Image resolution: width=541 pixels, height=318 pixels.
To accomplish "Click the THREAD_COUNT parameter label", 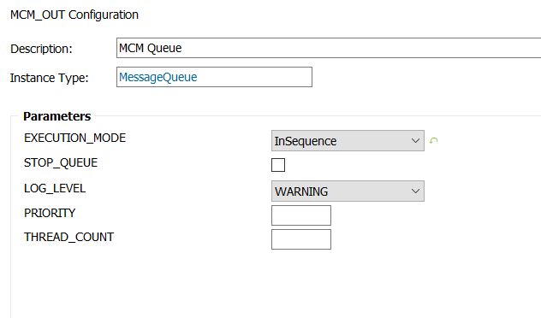I will [68, 237].
